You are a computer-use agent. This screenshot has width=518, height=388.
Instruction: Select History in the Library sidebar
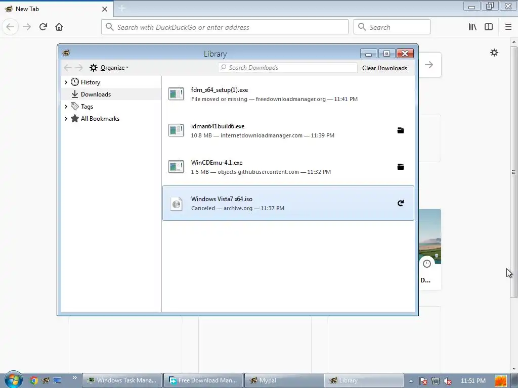pyautogui.click(x=111, y=82)
